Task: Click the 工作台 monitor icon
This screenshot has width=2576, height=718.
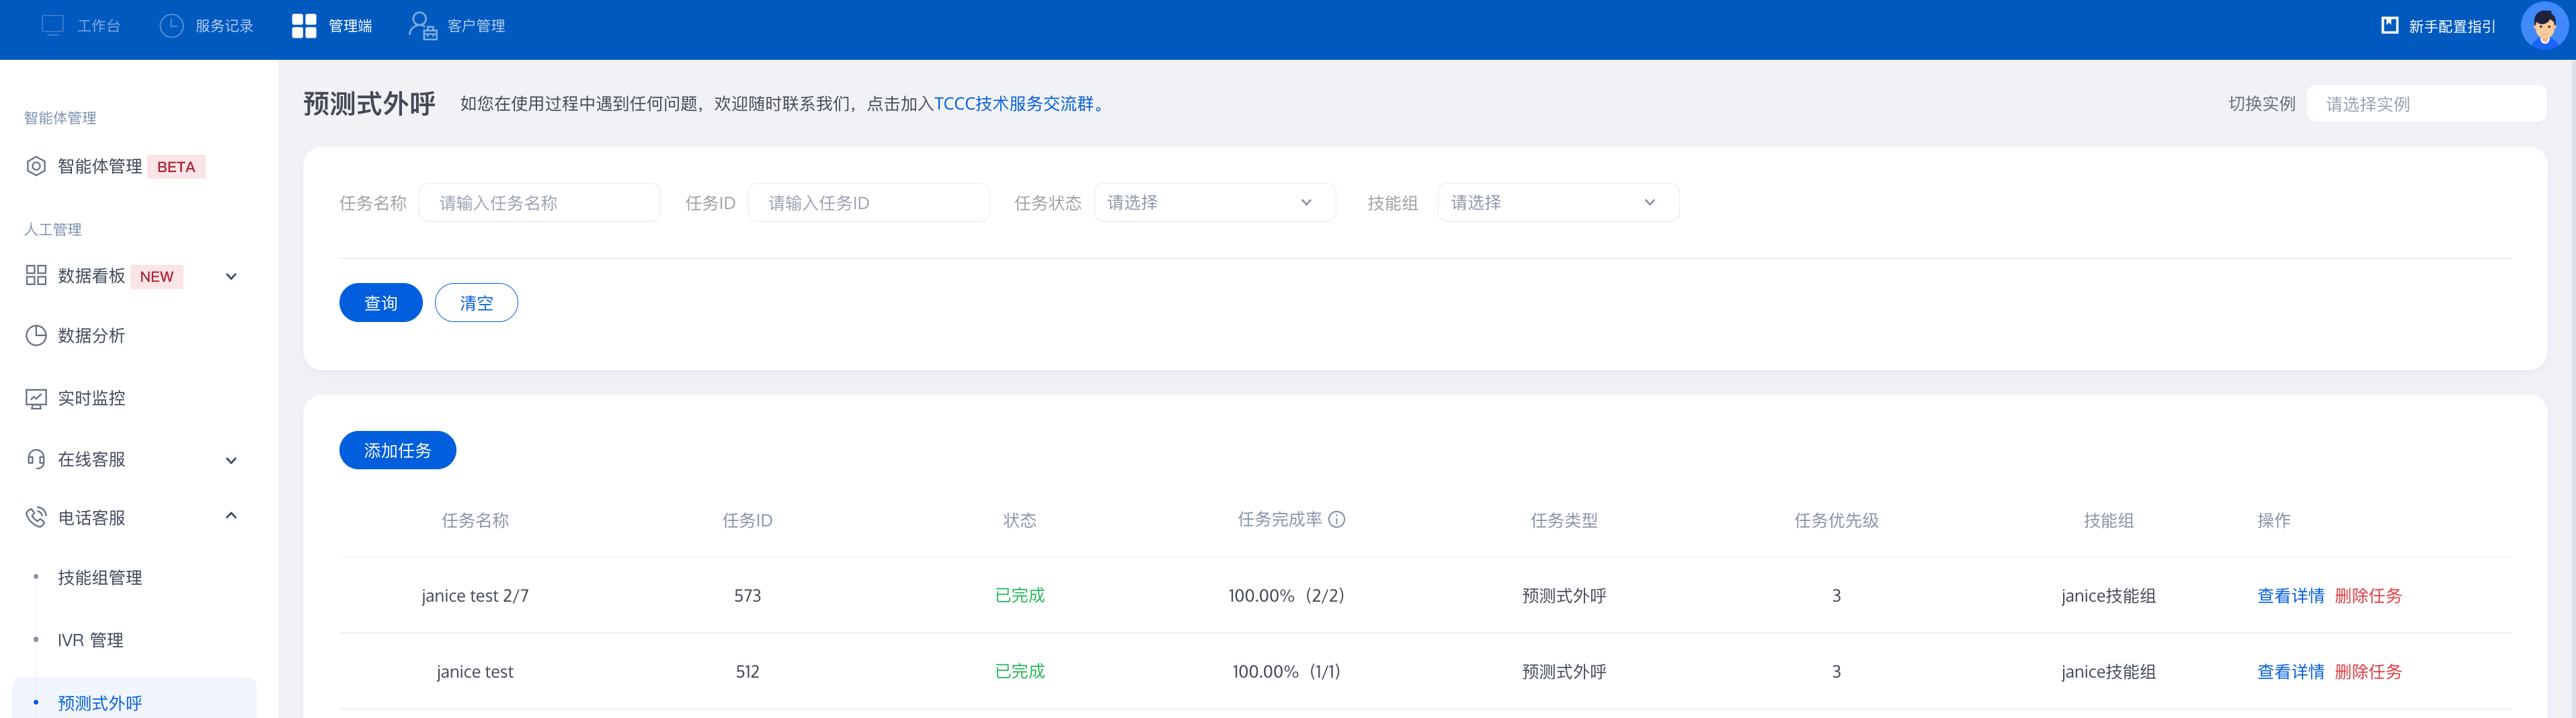Action: 53,25
